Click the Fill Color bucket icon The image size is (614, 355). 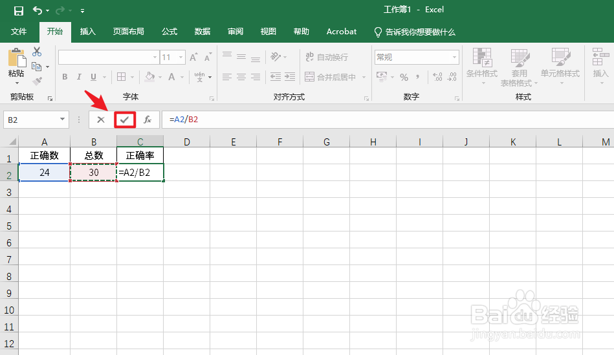point(149,77)
